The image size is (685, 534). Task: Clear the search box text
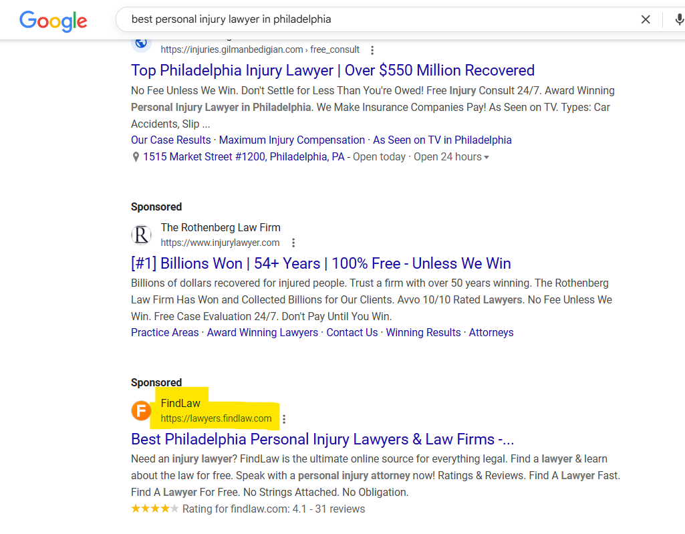(x=646, y=19)
